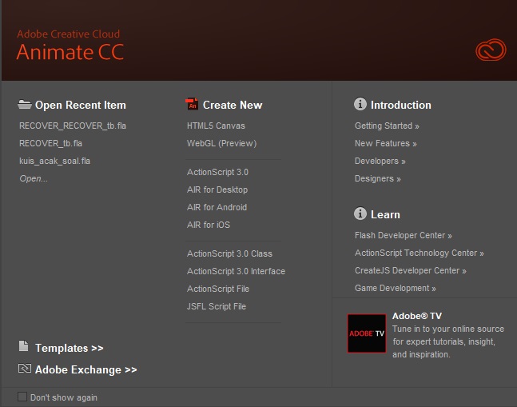The height and width of the screenshot is (407, 517).
Task: Open the Designers link
Action: click(377, 178)
